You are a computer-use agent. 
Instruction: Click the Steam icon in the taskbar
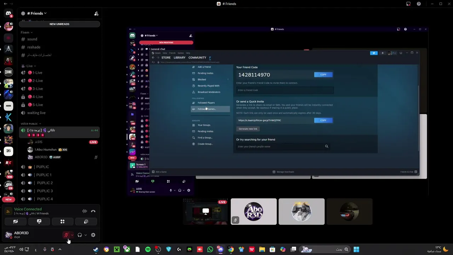coord(96,250)
